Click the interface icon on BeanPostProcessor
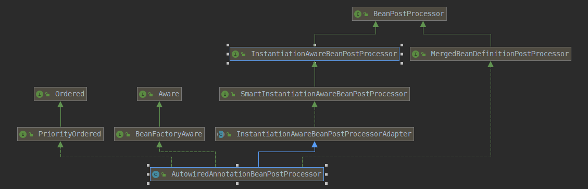588x189 pixels. tap(357, 14)
